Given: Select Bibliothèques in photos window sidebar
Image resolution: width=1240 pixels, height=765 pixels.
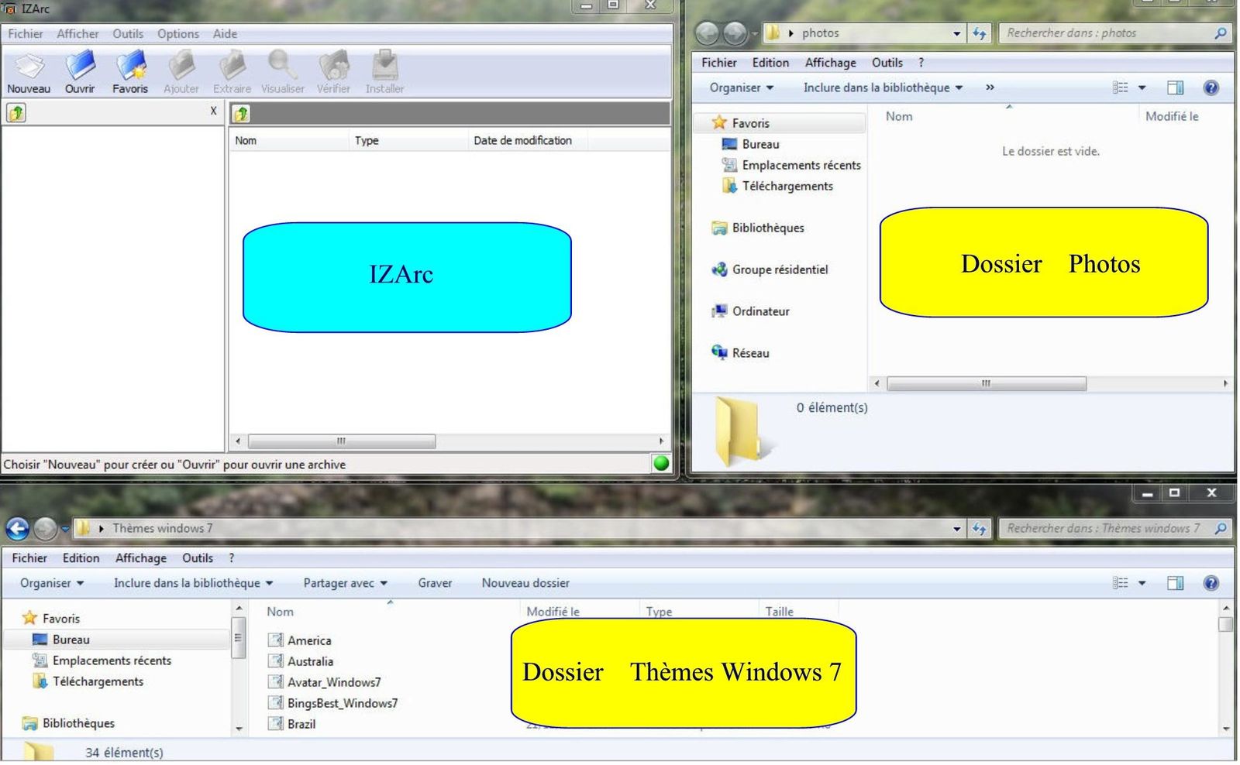Looking at the screenshot, I should tap(758, 228).
